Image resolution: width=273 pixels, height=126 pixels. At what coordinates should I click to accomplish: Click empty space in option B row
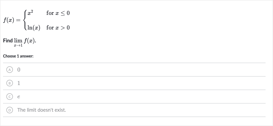(x=139, y=83)
